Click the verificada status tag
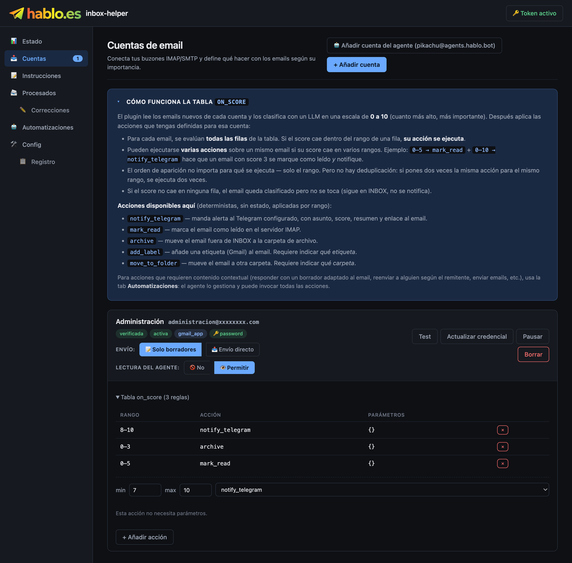Viewport: 572px width, 563px height. click(131, 334)
